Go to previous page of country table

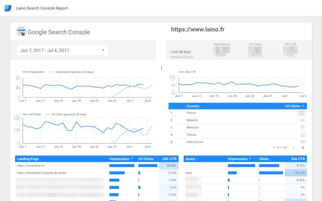coord(294,148)
